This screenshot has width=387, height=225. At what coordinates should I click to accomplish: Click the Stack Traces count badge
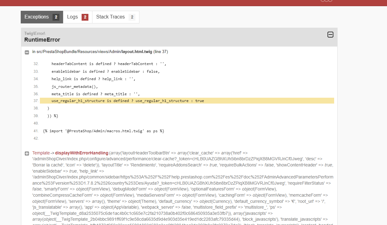[x=132, y=17]
